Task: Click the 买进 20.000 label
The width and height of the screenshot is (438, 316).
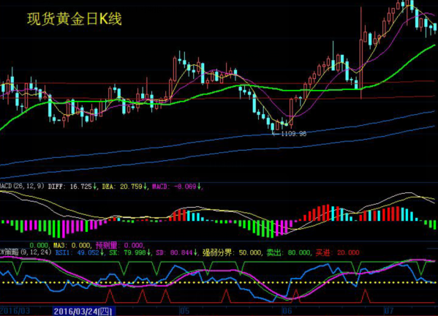Action: [x=337, y=253]
